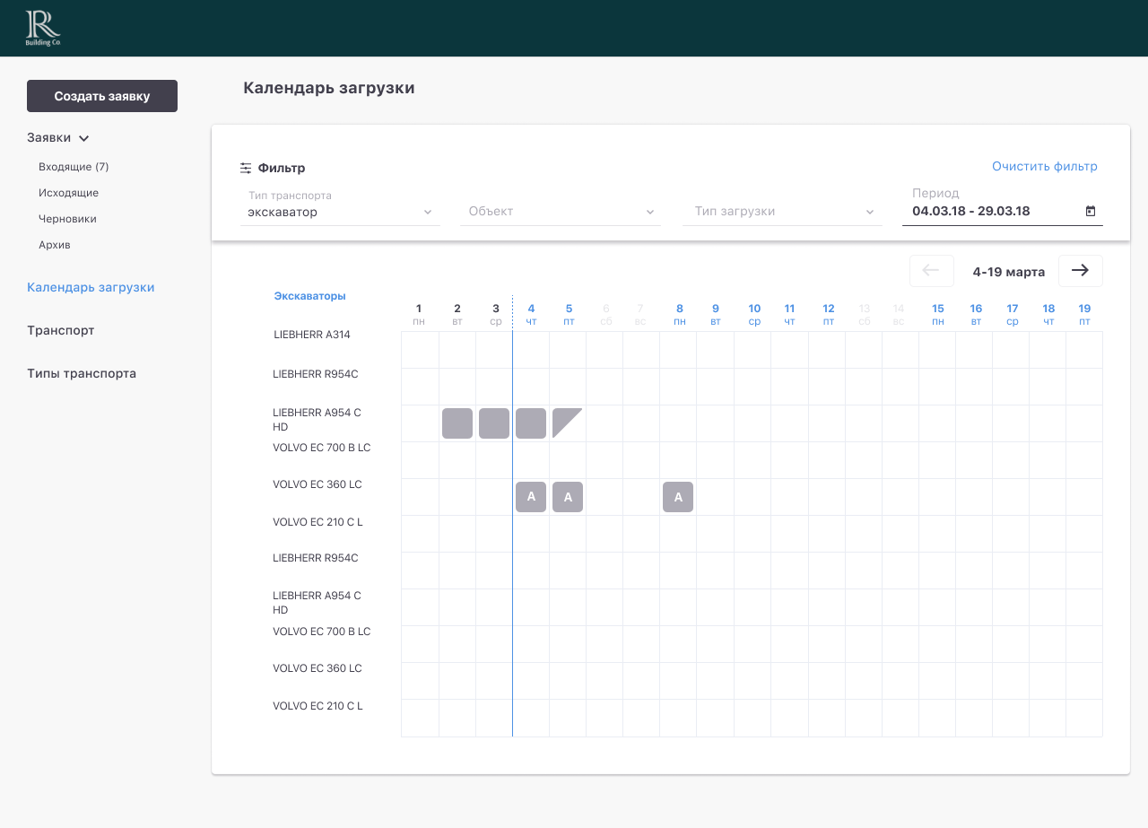Screen dimensions: 1148x828
Task: Select half-day triangle booking on day 5
Action: (x=565, y=421)
